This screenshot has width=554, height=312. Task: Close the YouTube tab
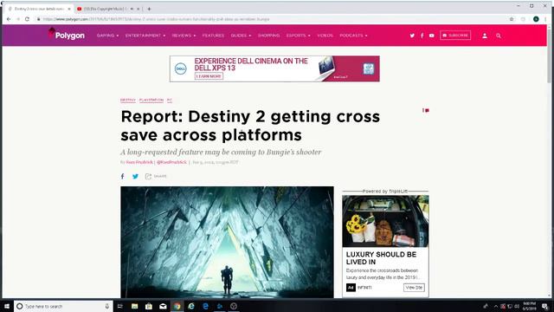coord(138,9)
